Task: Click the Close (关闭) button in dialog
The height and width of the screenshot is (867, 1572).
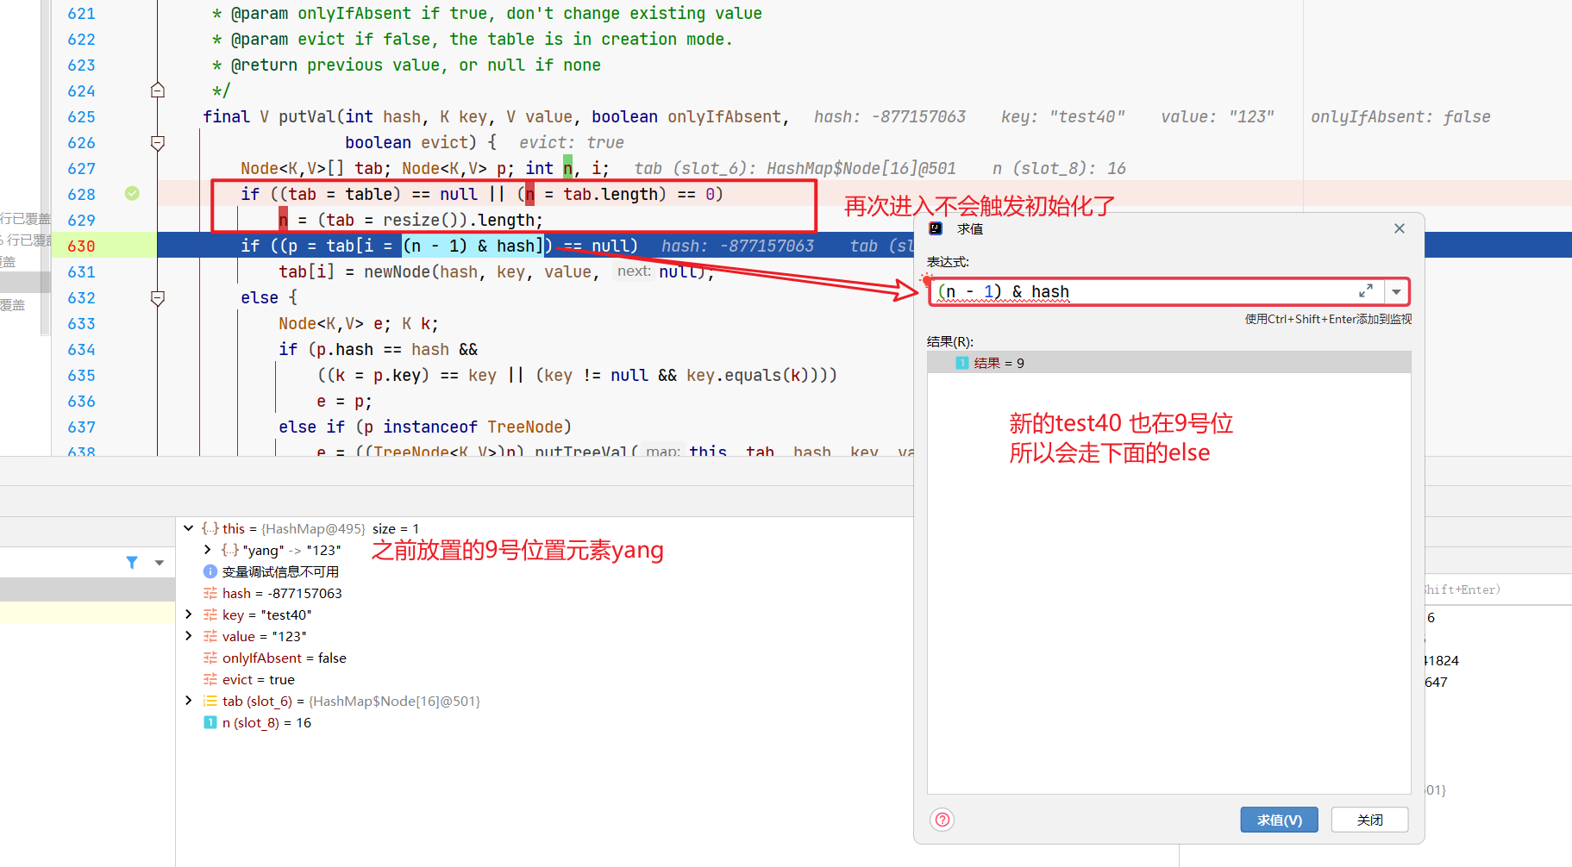Action: click(x=1369, y=820)
